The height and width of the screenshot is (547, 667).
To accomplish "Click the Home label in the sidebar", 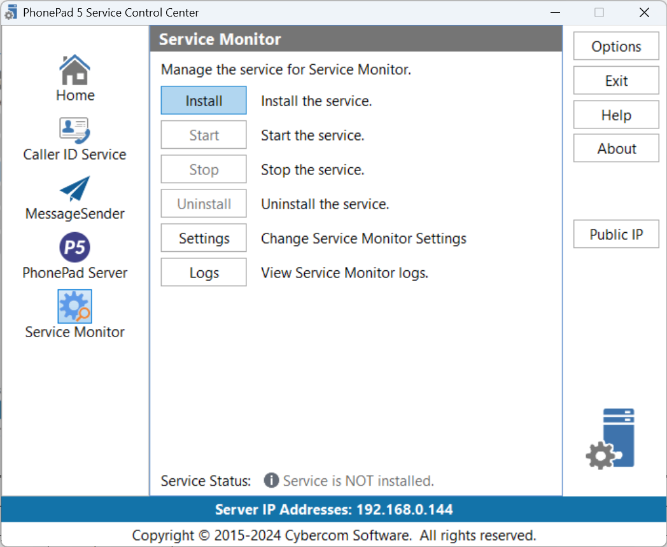I will pyautogui.click(x=75, y=95).
